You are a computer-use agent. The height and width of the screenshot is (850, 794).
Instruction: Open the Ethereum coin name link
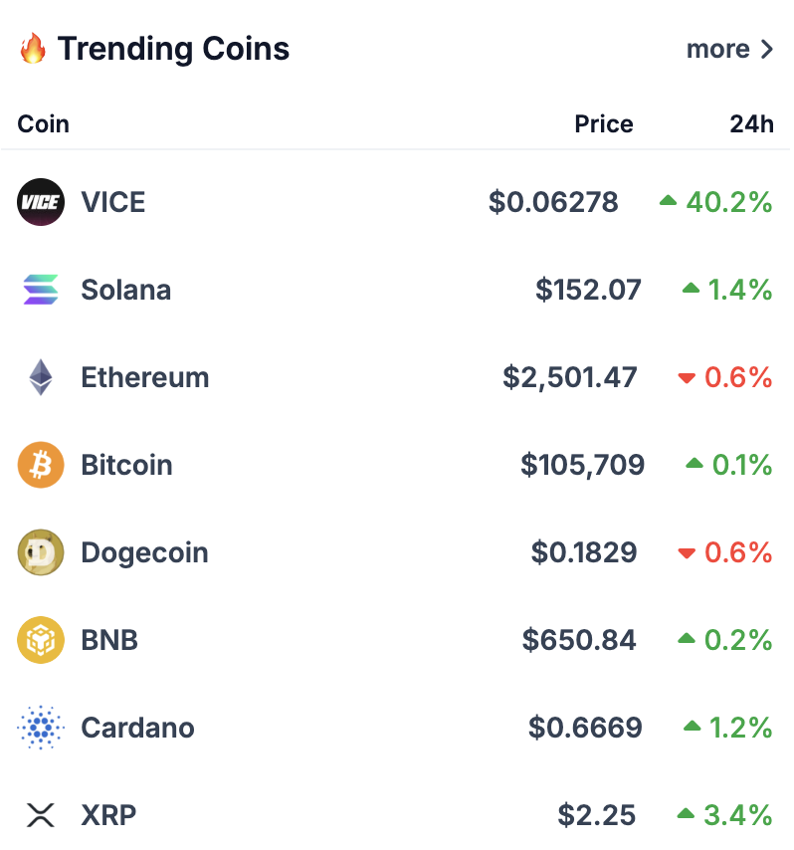144,377
